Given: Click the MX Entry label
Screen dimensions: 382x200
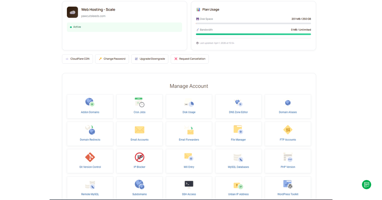Looking at the screenshot, I should click(189, 167).
